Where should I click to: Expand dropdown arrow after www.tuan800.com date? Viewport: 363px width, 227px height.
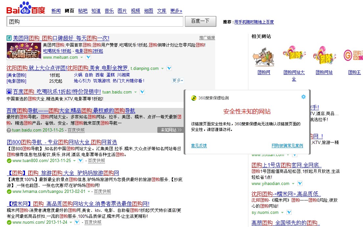(x=74, y=161)
